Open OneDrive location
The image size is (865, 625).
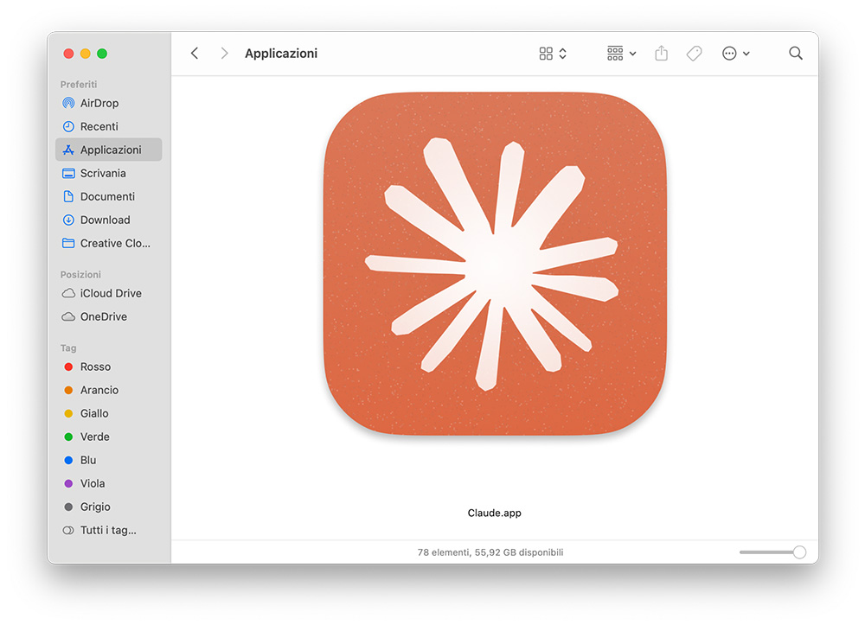click(x=109, y=316)
